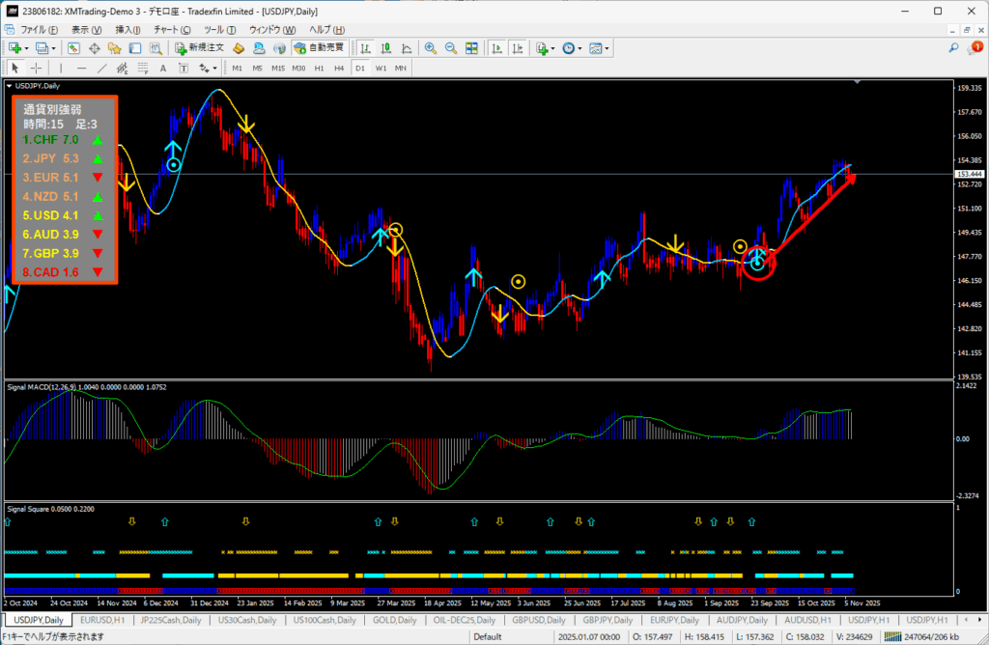Select the horizontal line drawing tool

81,68
